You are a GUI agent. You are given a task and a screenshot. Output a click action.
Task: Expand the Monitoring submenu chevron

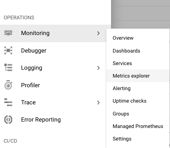pos(98,33)
